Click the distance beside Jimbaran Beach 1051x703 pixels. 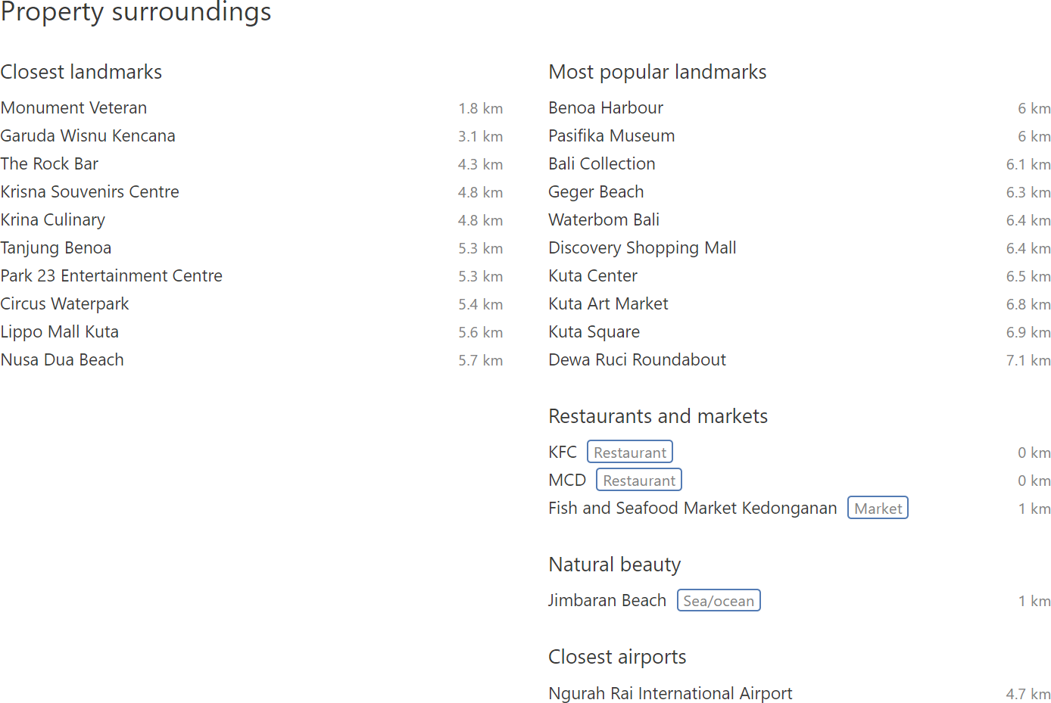[x=1034, y=602]
